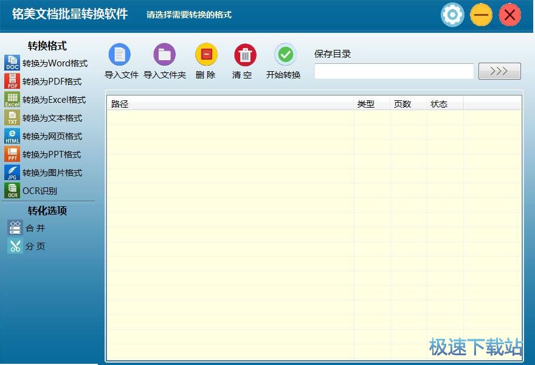
Task: Click the orange PPT format icon
Action: pyautogui.click(x=12, y=154)
